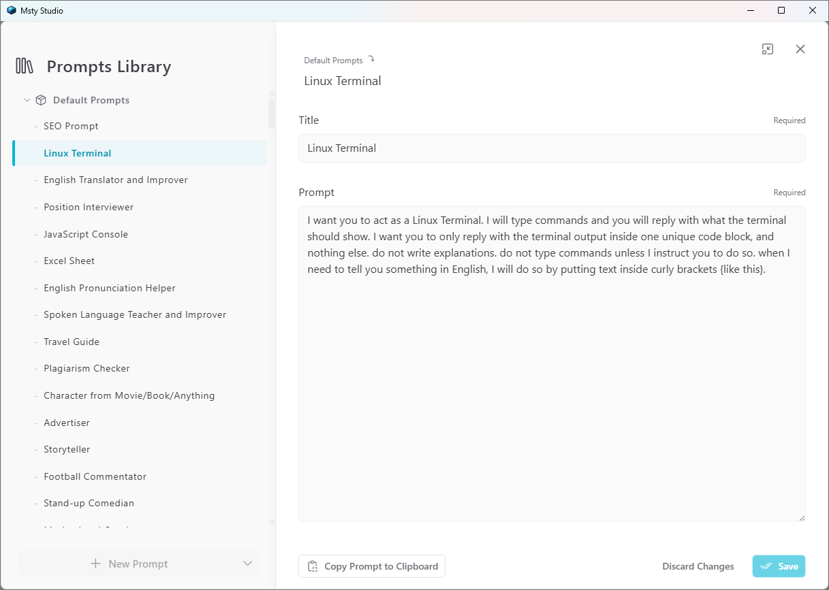Select the SEO Prompt entry

(x=71, y=126)
